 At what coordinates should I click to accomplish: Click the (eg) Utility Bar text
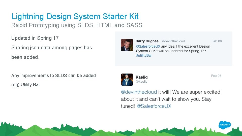click(26, 85)
